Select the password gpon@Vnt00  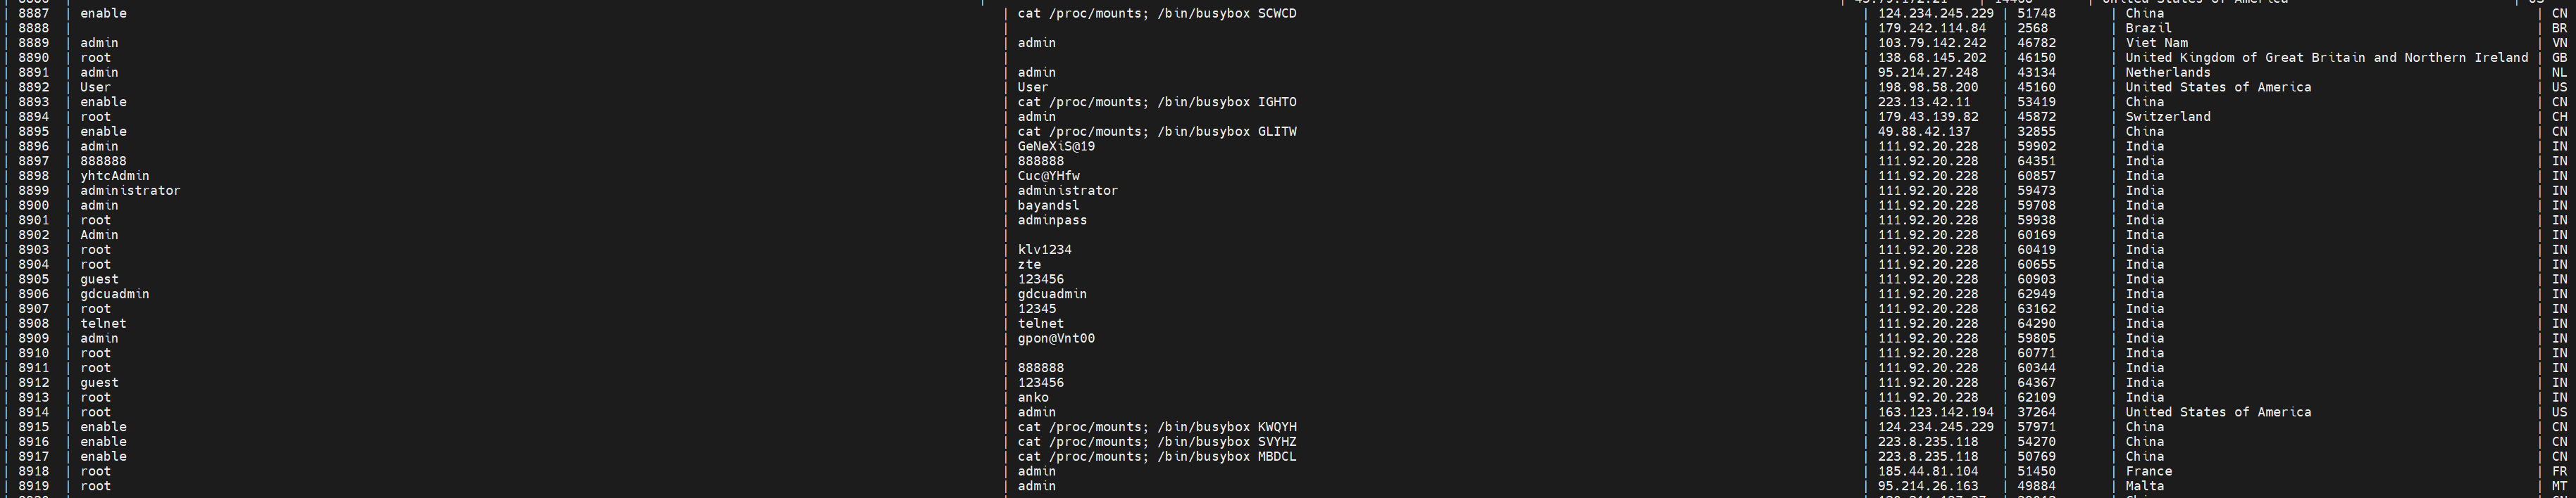point(1056,338)
